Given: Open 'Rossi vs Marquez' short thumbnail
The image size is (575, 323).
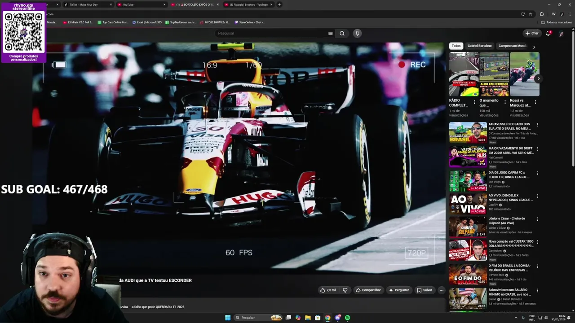Looking at the screenshot, I should (525, 74).
